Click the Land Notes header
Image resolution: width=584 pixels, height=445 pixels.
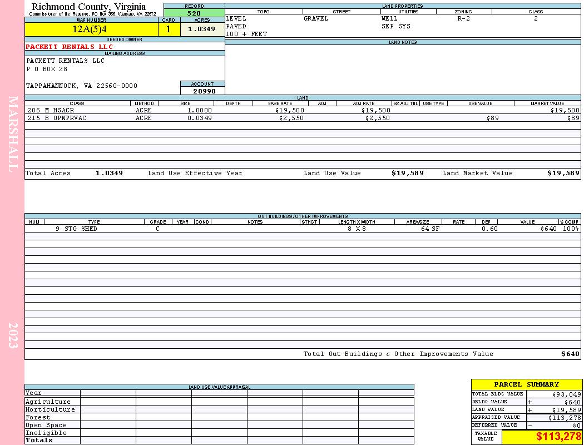pos(403,42)
